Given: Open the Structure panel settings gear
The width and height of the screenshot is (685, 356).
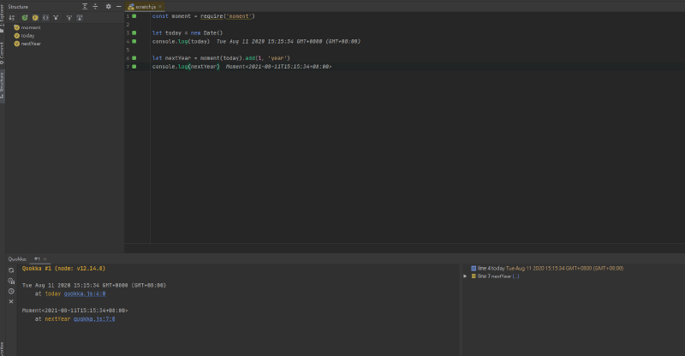Looking at the screenshot, I should (x=109, y=7).
